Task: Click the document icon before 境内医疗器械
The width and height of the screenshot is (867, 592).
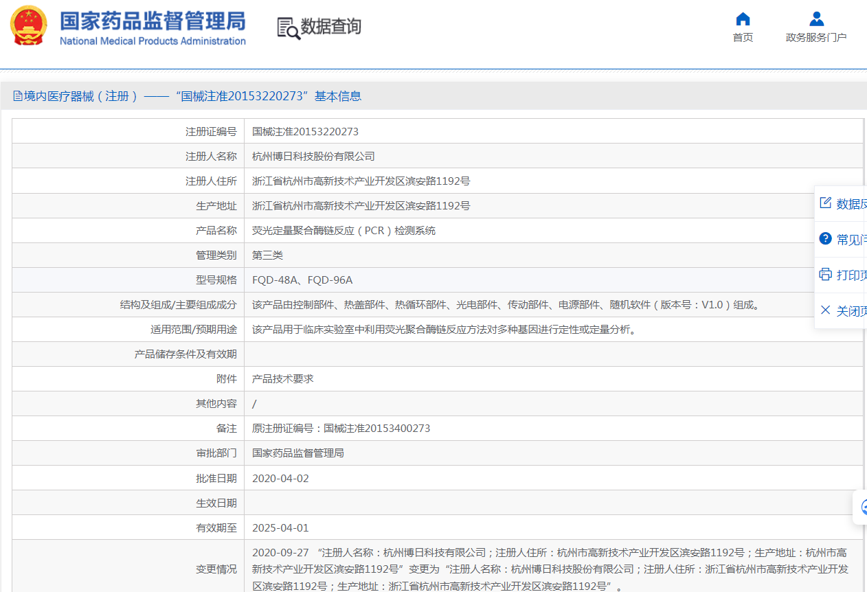Action: click(x=18, y=96)
